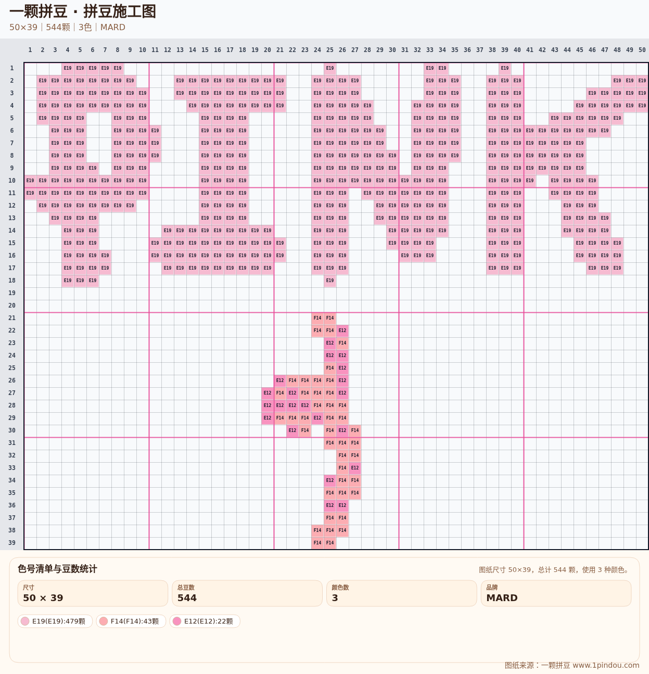Click column header number 10
Viewport: 649px width, 674px height.
(143, 50)
